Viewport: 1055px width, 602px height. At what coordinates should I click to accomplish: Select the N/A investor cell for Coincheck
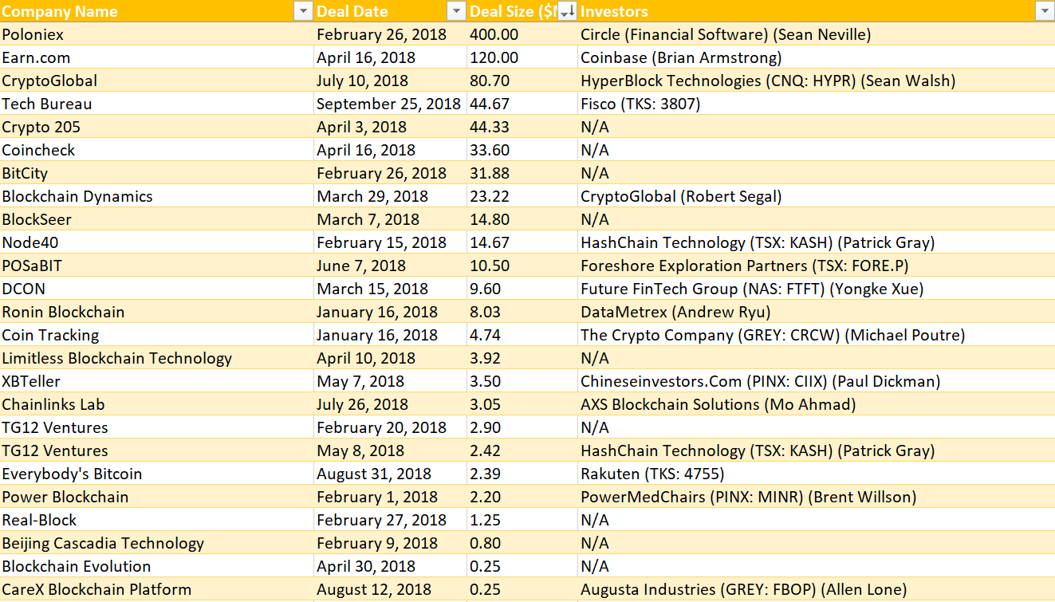(x=817, y=150)
